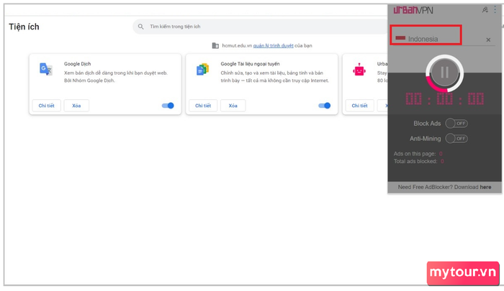The width and height of the screenshot is (504, 291).
Task: Click the AdBlocker download 'here' link
Action: tap(485, 187)
